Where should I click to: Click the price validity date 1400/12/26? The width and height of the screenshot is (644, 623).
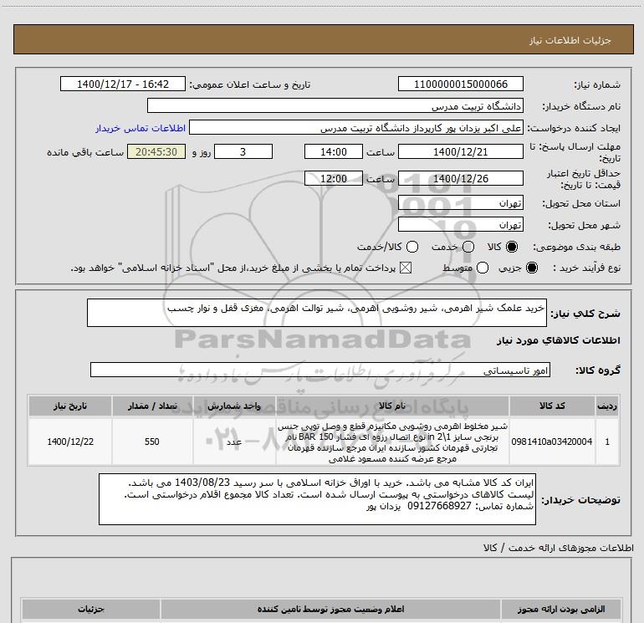pyautogui.click(x=460, y=178)
